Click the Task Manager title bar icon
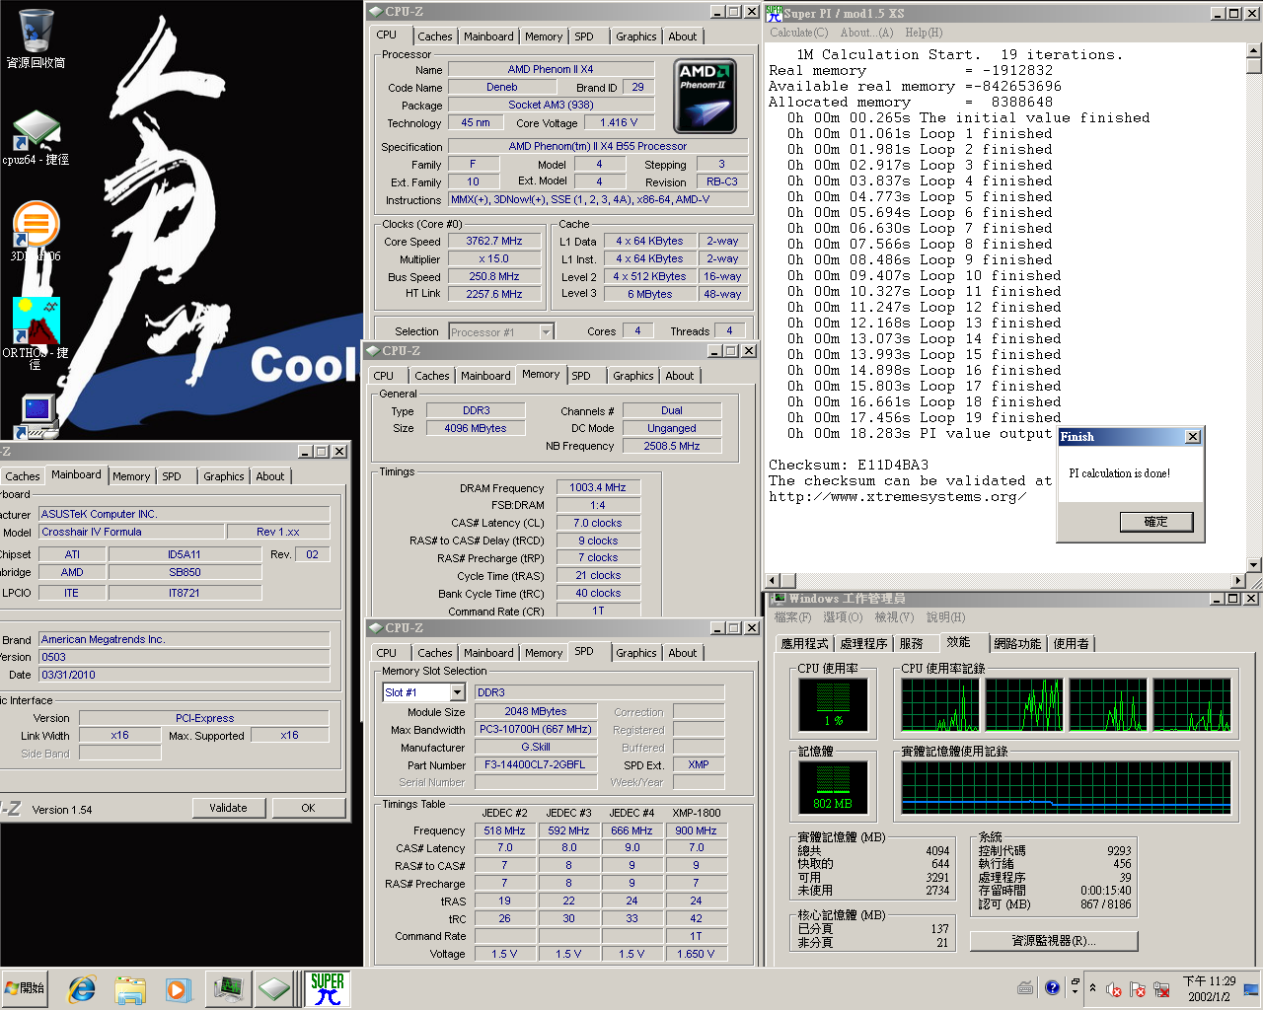Viewport: 1263px width, 1010px height. [778, 599]
